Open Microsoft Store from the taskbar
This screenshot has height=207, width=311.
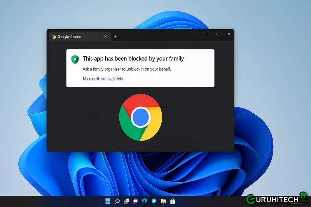[173, 201]
